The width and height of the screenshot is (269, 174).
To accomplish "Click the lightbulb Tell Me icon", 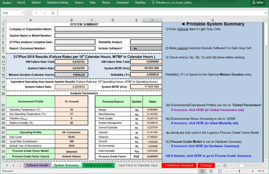I will [x=153, y=2].
